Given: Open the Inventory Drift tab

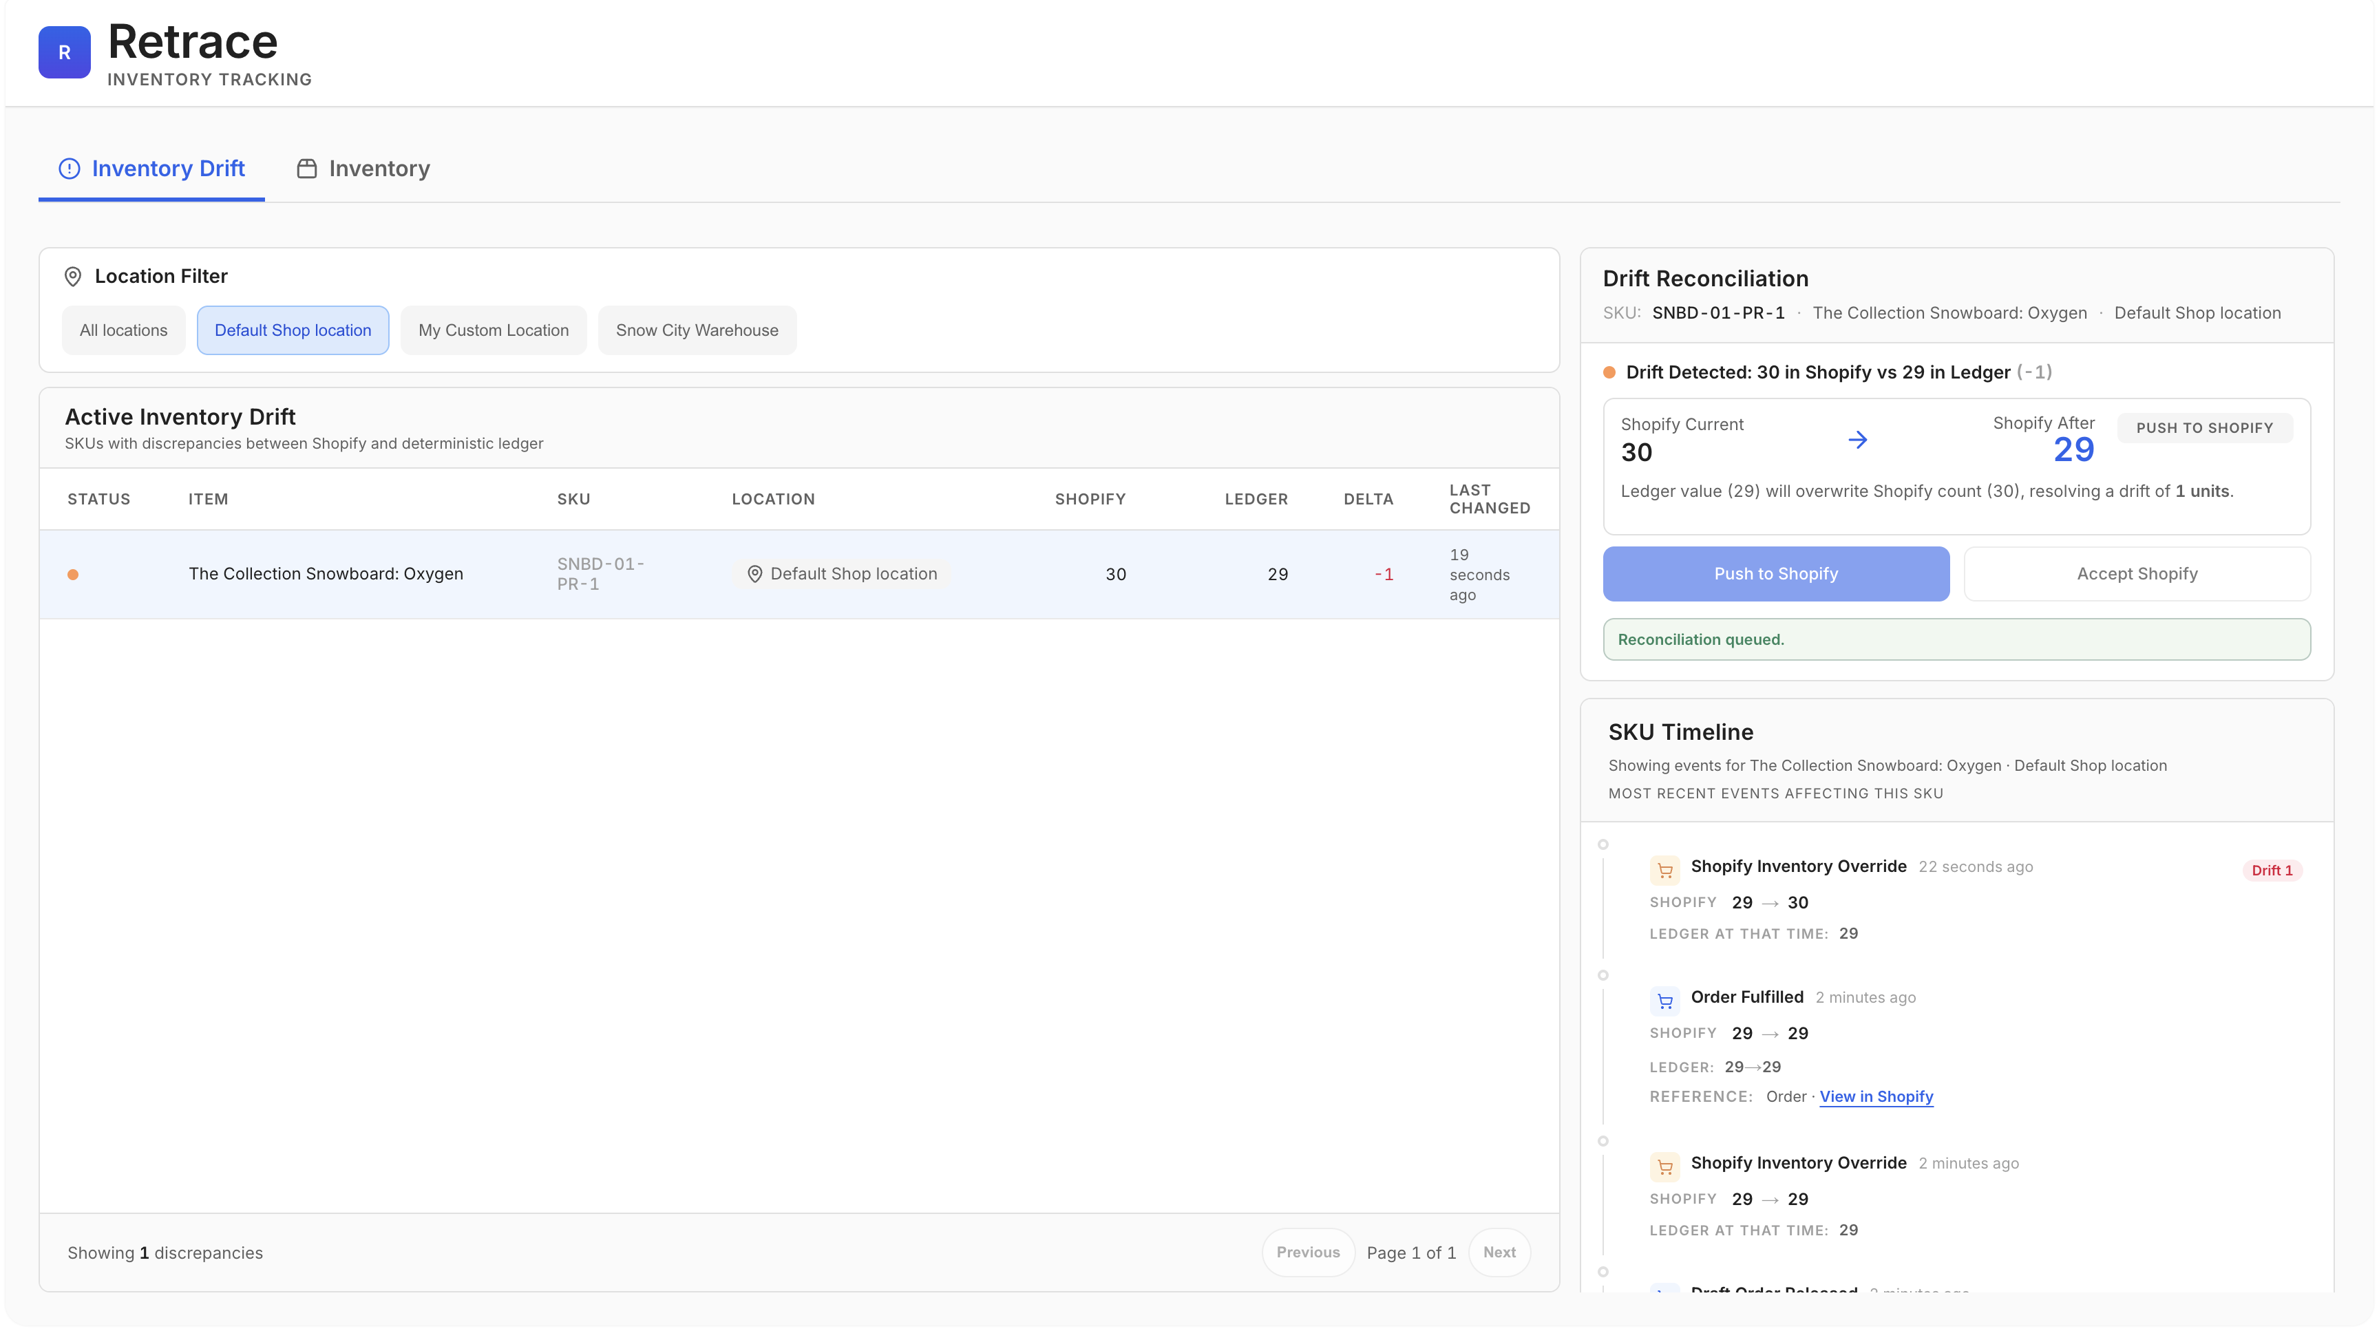Looking at the screenshot, I should [151, 169].
